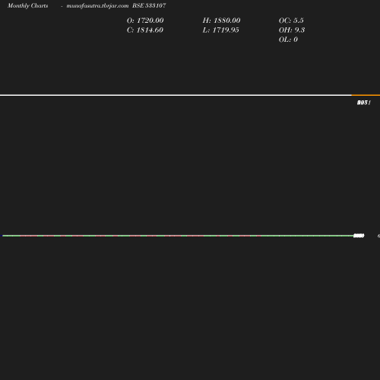380x380 pixels.
Task: Click the low price 'L: 1719.95'
Action: (220, 30)
